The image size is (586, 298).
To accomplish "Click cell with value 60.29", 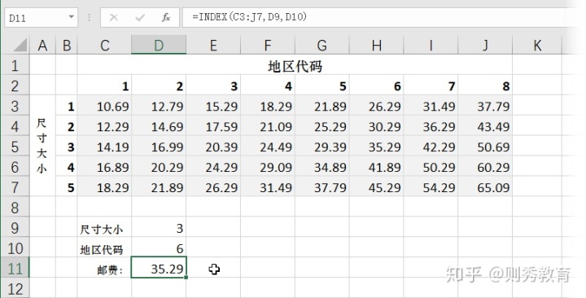I will click(485, 167).
